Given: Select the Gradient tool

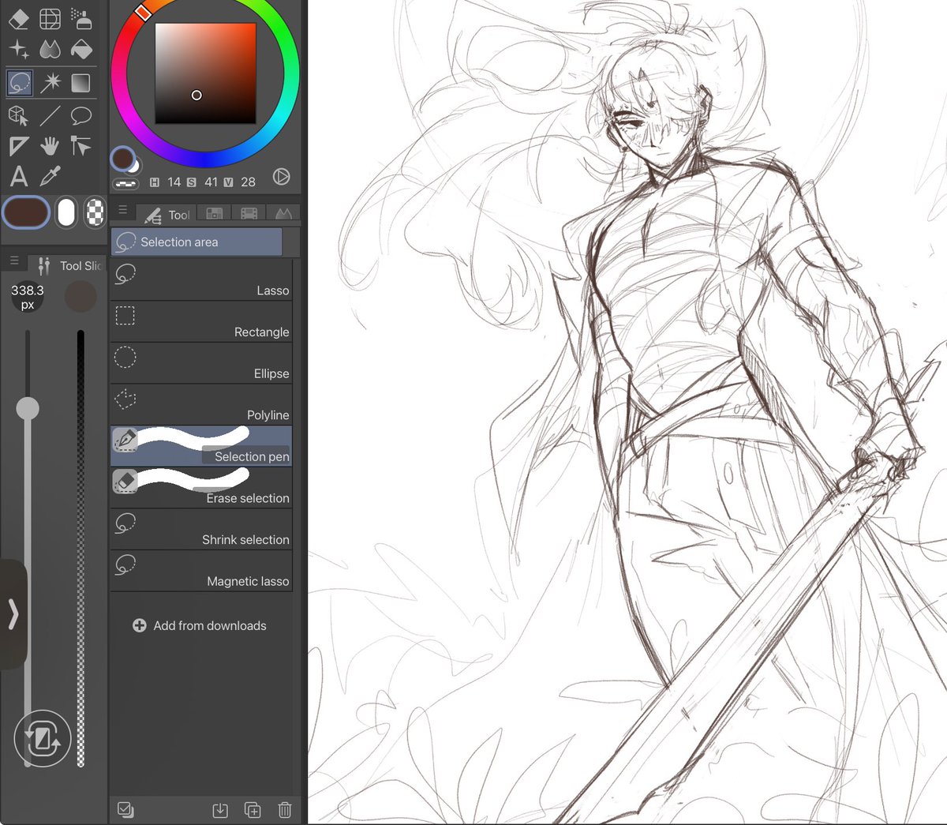Looking at the screenshot, I should coord(80,82).
